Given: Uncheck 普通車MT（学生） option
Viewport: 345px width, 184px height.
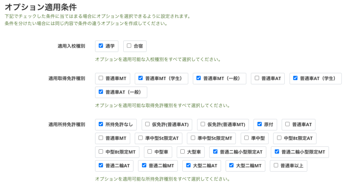Looking at the screenshot, I should coord(140,78).
